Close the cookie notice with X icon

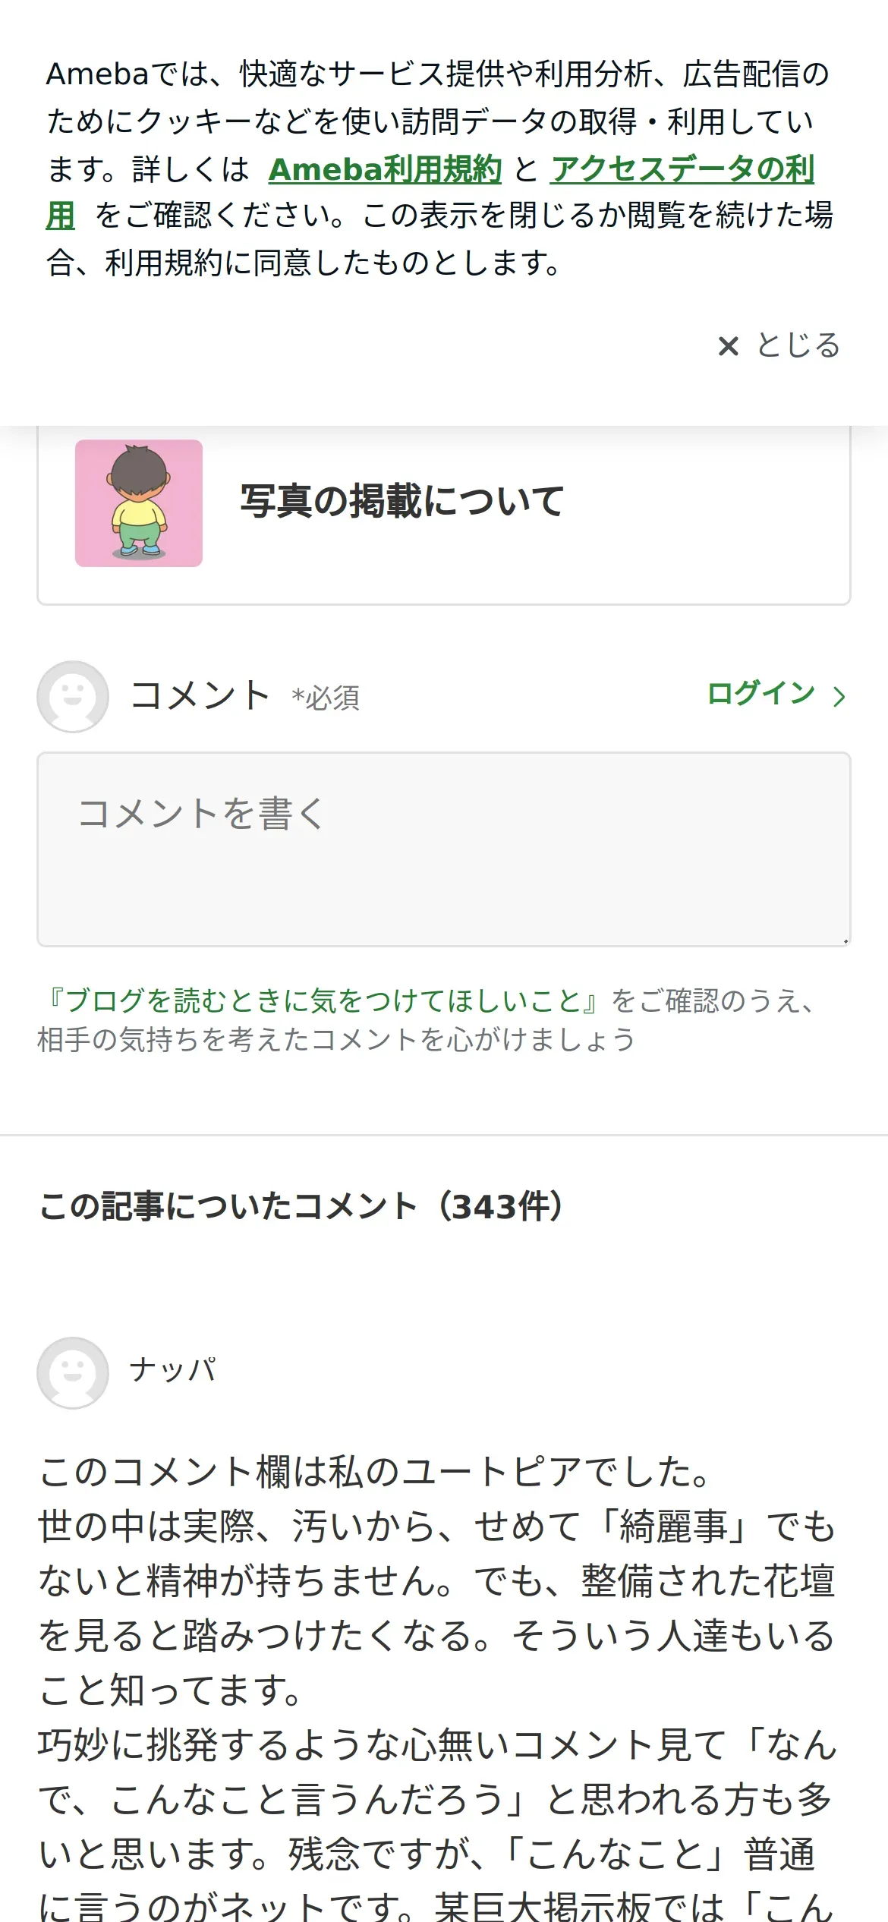coord(728,346)
